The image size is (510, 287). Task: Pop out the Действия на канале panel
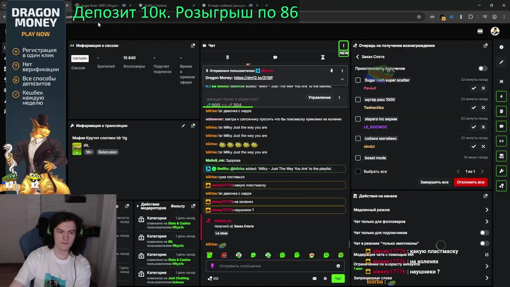click(485, 196)
